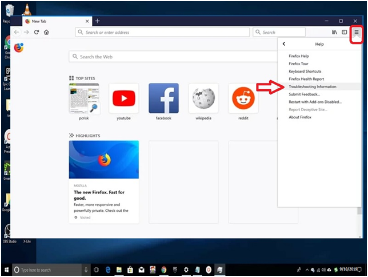Click the Search the Web field
The image size is (368, 277).
(x=173, y=57)
